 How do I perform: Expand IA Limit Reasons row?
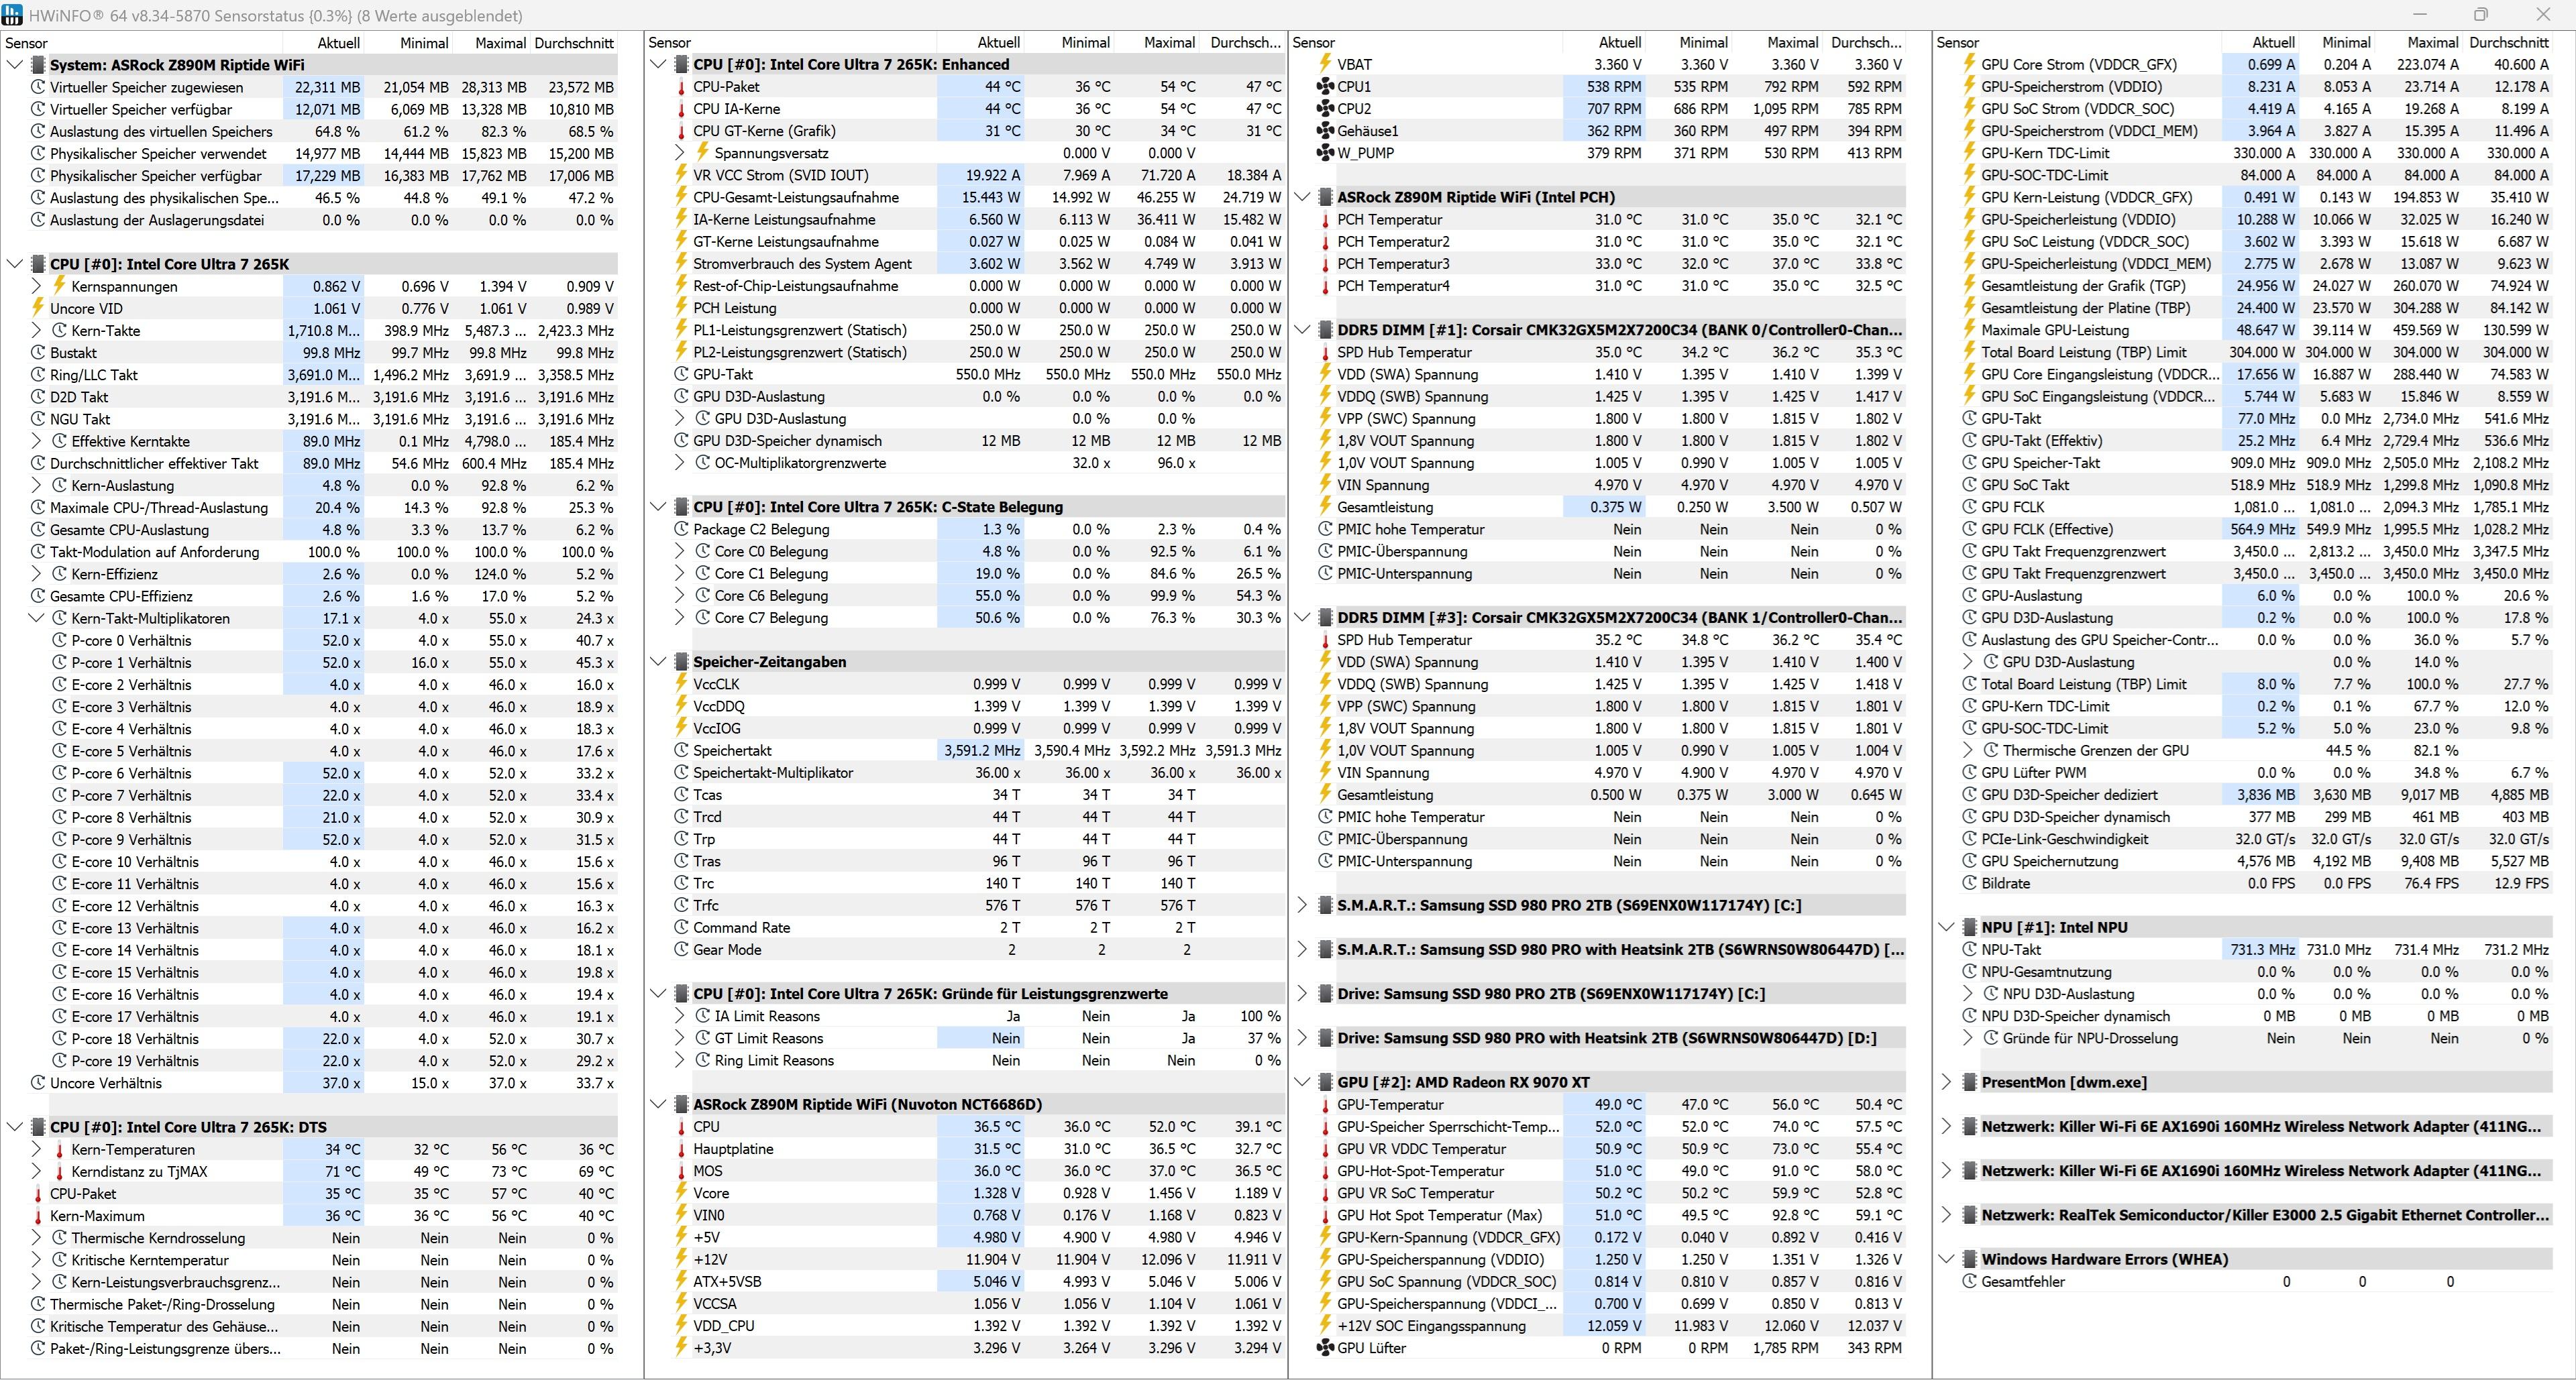680,1017
